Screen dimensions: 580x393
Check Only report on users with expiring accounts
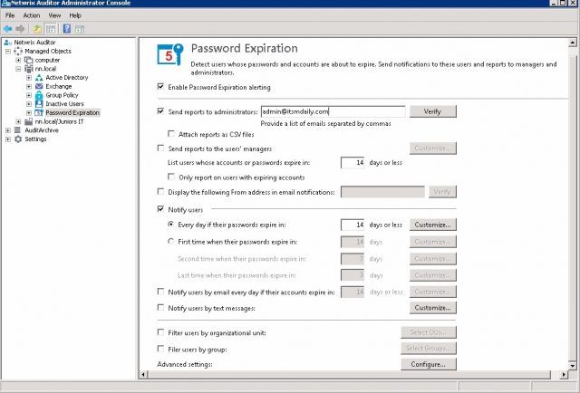point(171,177)
